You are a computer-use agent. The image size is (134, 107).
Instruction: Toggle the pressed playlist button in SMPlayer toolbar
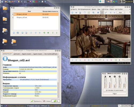pos(102,13)
